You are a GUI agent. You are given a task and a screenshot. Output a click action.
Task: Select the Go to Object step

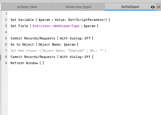(x=44, y=44)
